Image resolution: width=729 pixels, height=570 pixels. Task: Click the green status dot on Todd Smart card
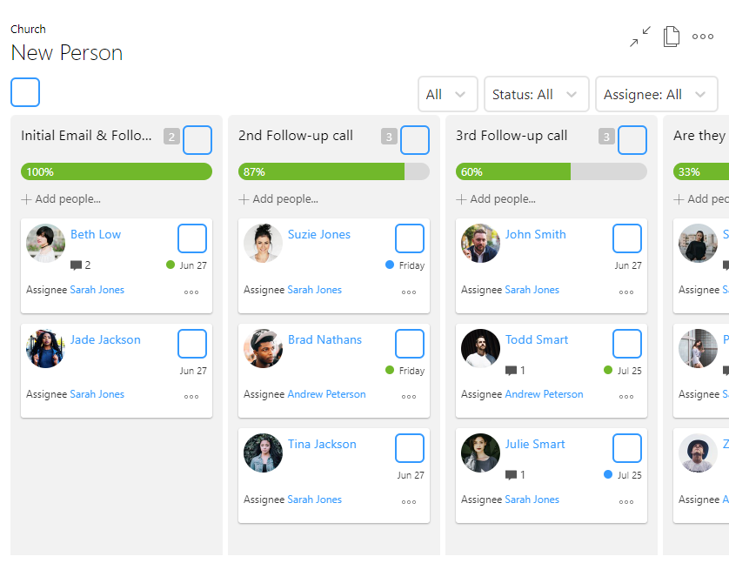coord(608,370)
